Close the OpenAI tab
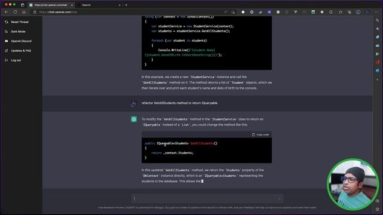Screen dimensions: 383x215 pos(120,5)
